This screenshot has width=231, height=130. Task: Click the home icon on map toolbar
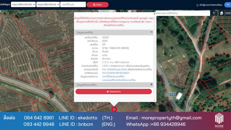[x=221, y=13]
